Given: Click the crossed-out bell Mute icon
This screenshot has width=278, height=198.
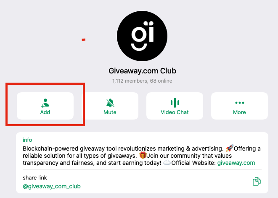Looking at the screenshot, I should (110, 103).
